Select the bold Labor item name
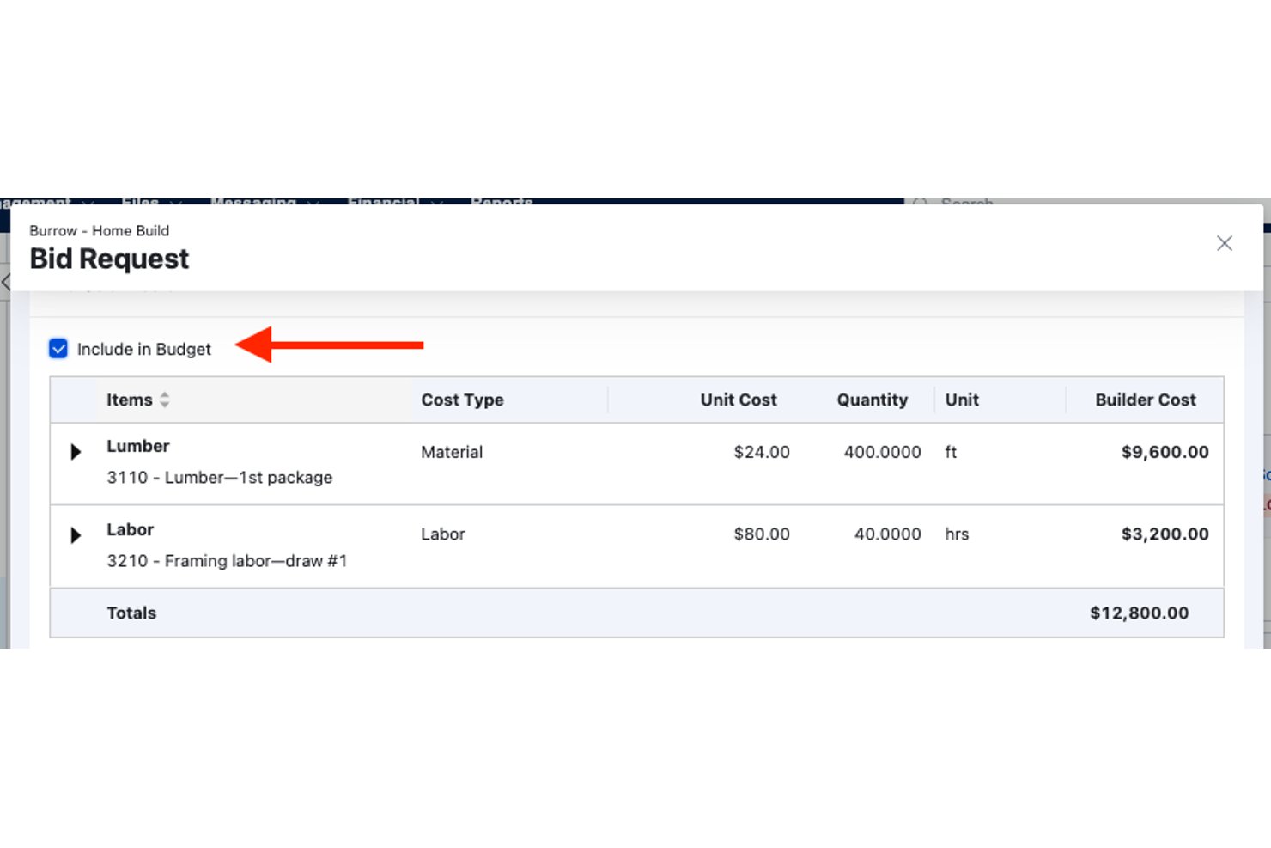Screen dimensions: 1271x848 (131, 529)
